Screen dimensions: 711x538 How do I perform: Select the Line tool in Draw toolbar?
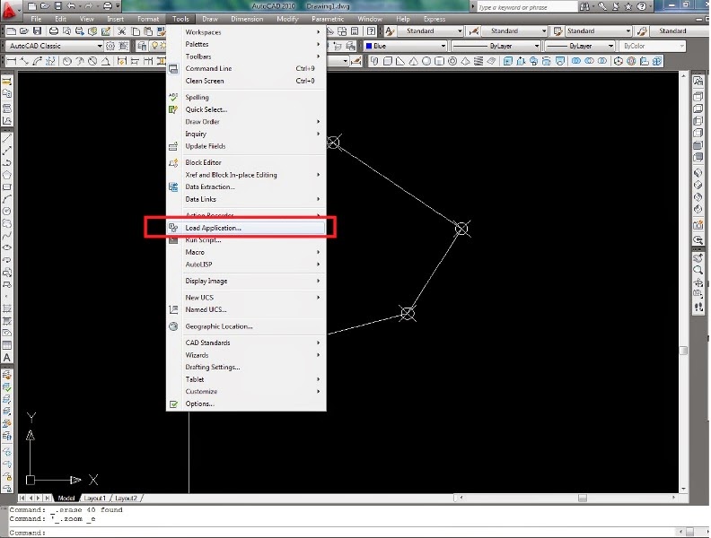tap(7, 138)
